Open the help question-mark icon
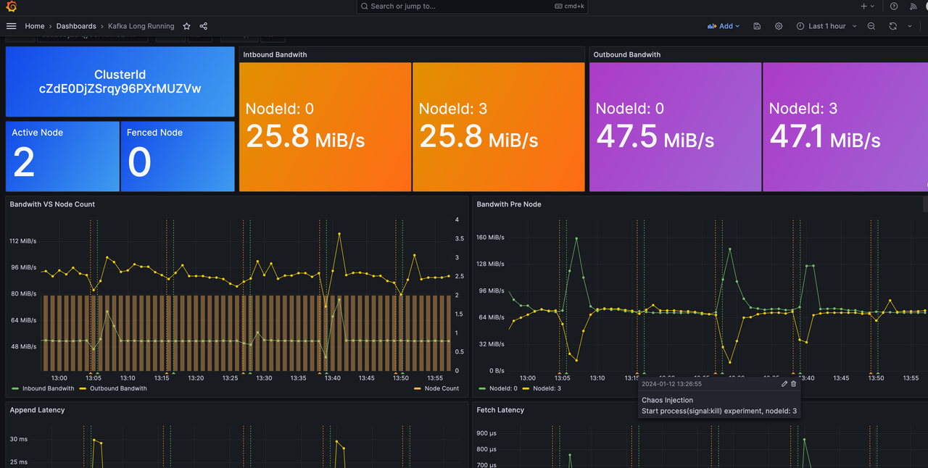The height and width of the screenshot is (468, 928). [x=894, y=7]
